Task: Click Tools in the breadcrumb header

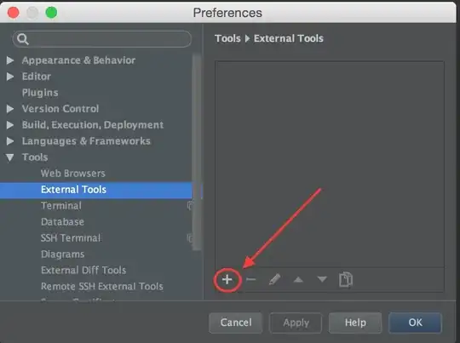Action: click(227, 38)
